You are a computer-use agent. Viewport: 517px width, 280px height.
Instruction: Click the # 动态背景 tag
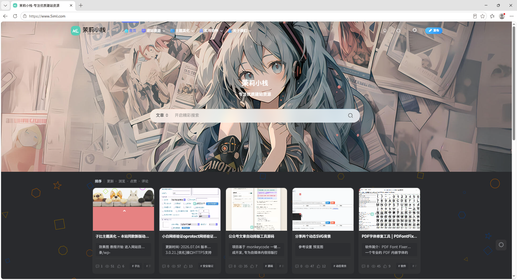click(x=340, y=266)
